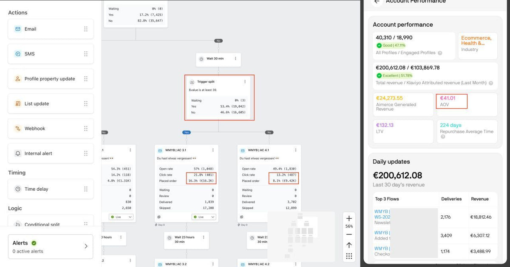Click the Trigger split branch icon
Viewport: 510px width, 267px height.
[x=192, y=82]
